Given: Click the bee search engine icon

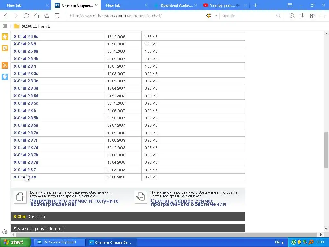Looking at the screenshot, I should tap(209, 15).
